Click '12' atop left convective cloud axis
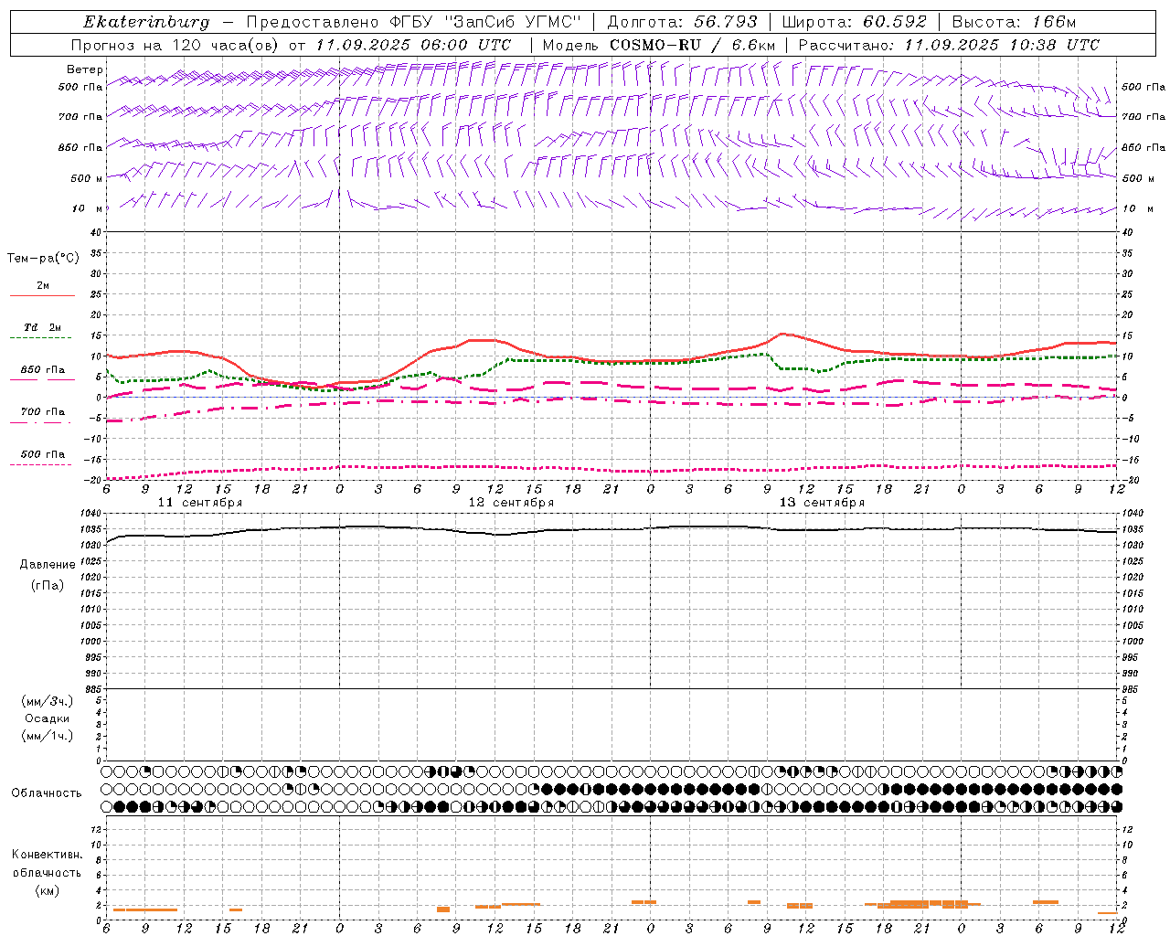 click(x=96, y=829)
